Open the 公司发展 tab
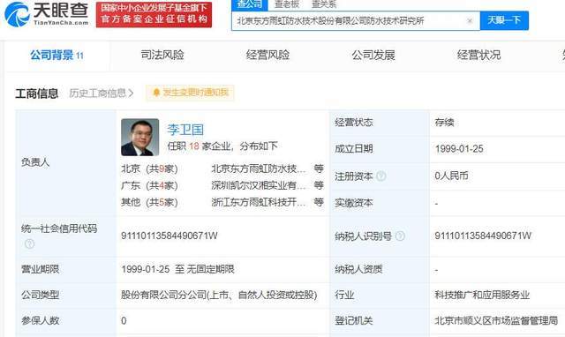 coord(373,55)
